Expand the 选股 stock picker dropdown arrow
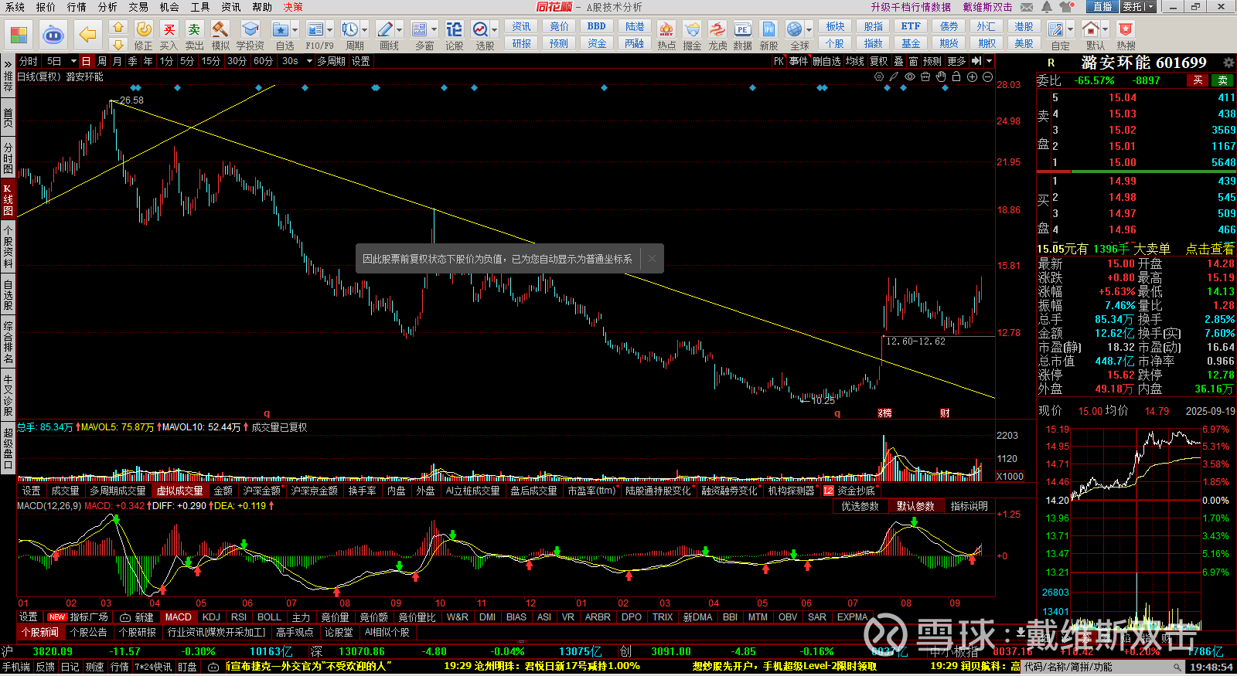Viewport: 1237px width, 676px height. 495,29
